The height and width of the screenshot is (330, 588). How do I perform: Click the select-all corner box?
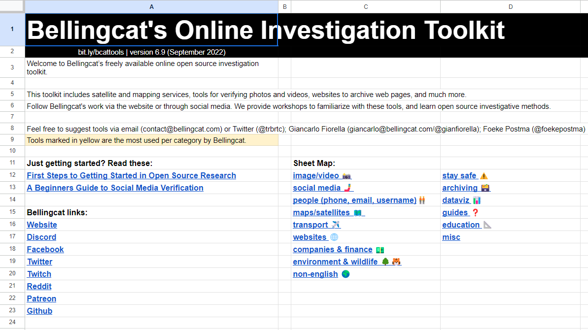click(x=12, y=6)
